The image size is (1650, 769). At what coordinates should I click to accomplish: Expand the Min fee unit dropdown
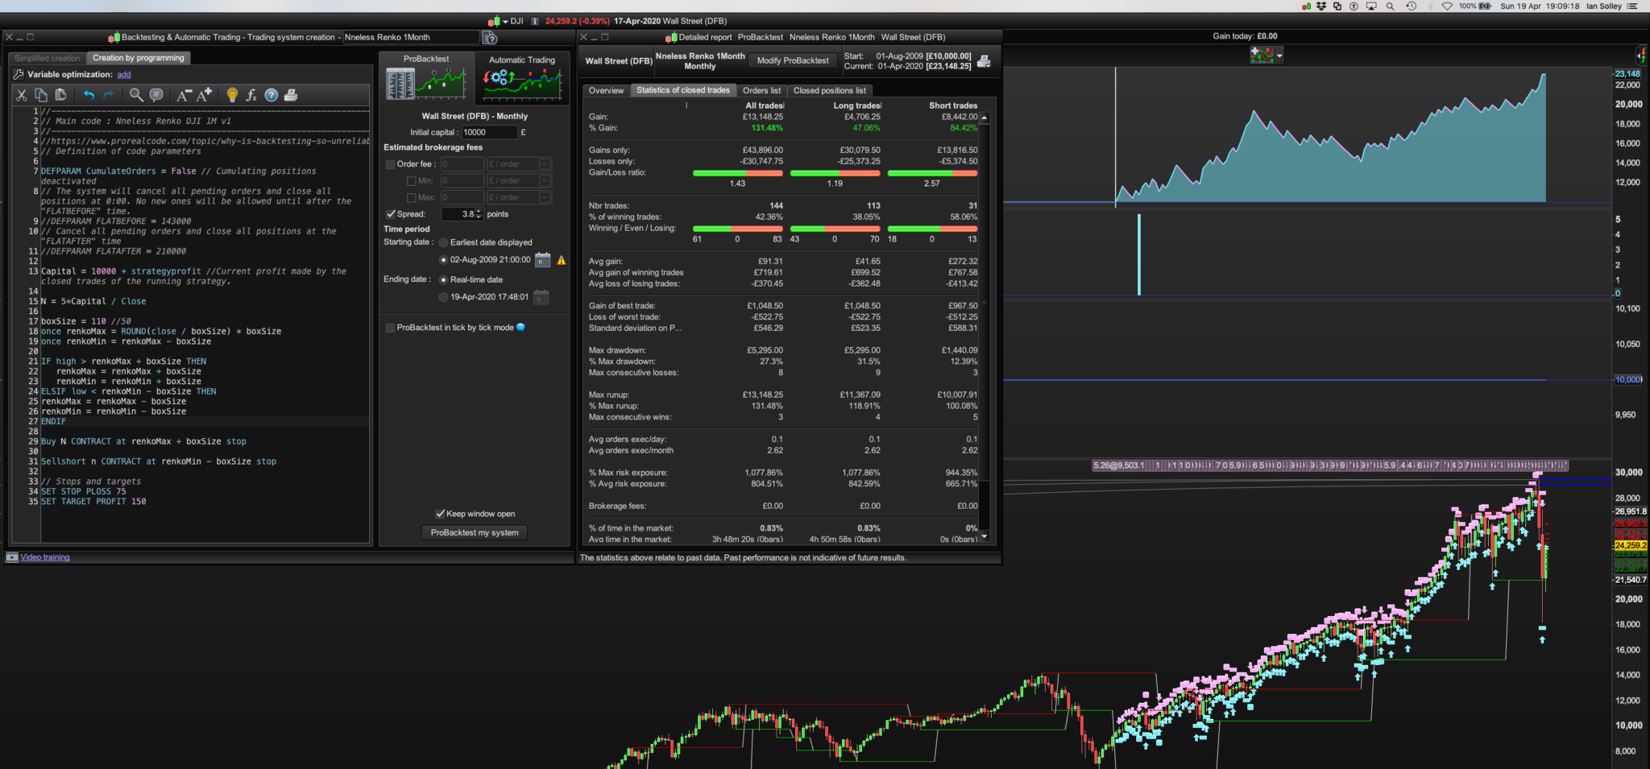tap(545, 181)
